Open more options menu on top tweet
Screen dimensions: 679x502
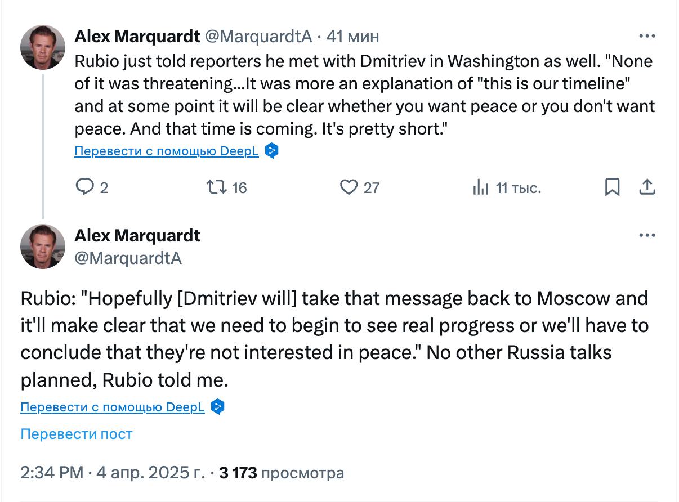[x=647, y=37]
